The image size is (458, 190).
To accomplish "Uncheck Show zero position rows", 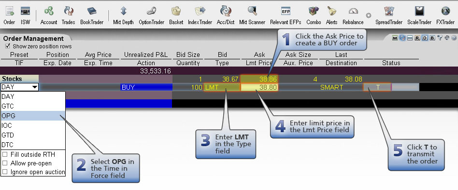I will [x=7, y=46].
